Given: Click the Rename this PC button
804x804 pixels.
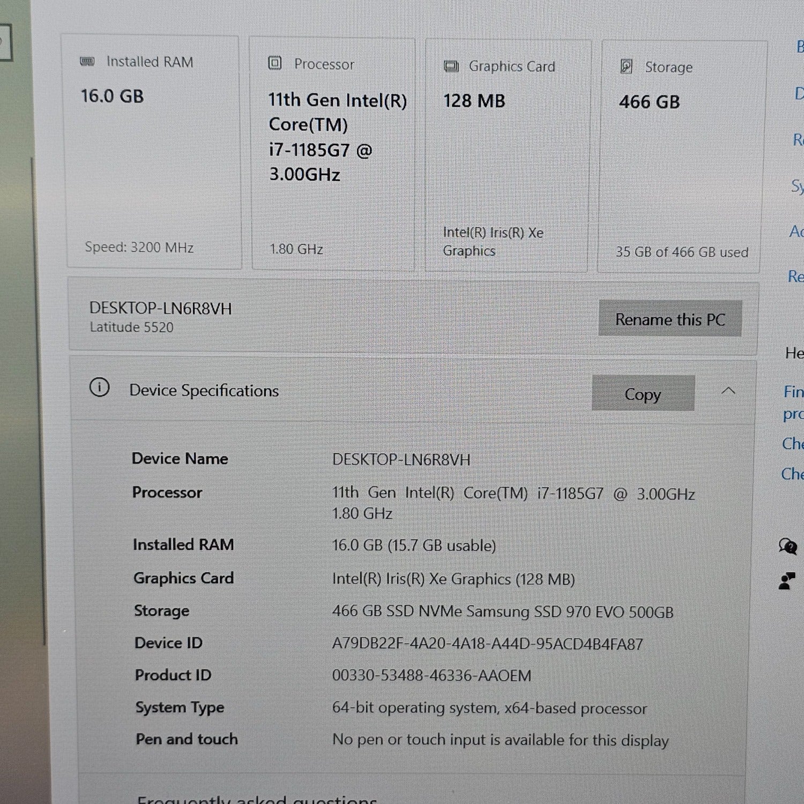Looking at the screenshot, I should 670,319.
